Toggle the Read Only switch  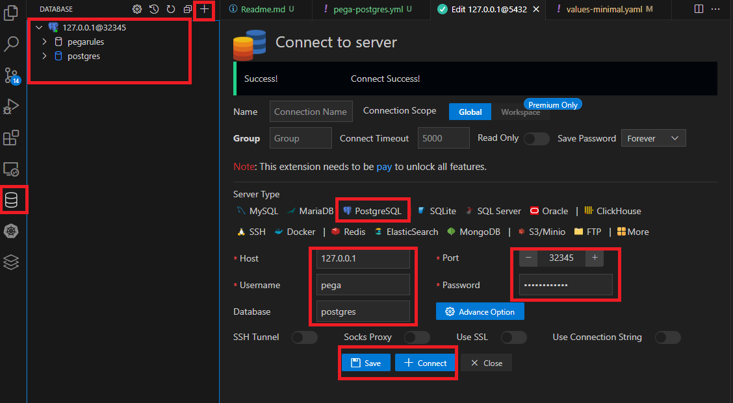(536, 139)
